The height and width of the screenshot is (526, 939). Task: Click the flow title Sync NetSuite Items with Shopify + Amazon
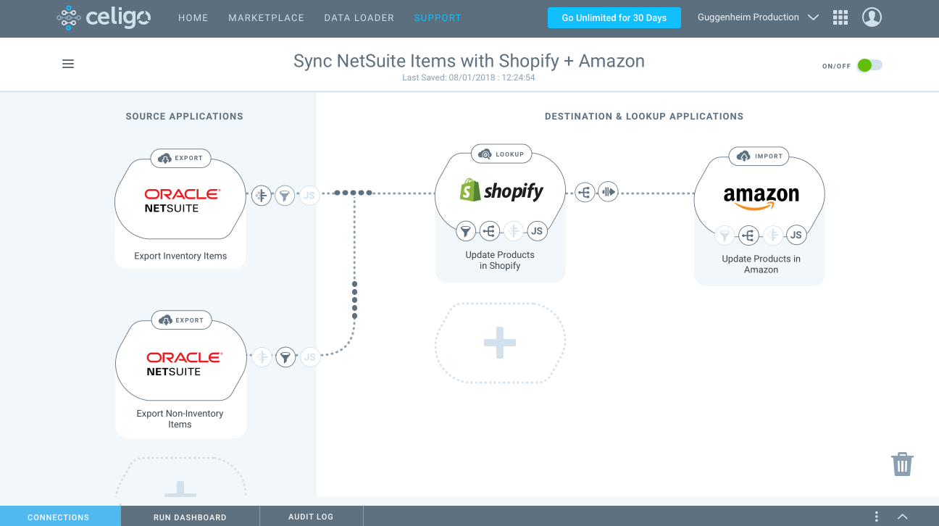click(469, 61)
